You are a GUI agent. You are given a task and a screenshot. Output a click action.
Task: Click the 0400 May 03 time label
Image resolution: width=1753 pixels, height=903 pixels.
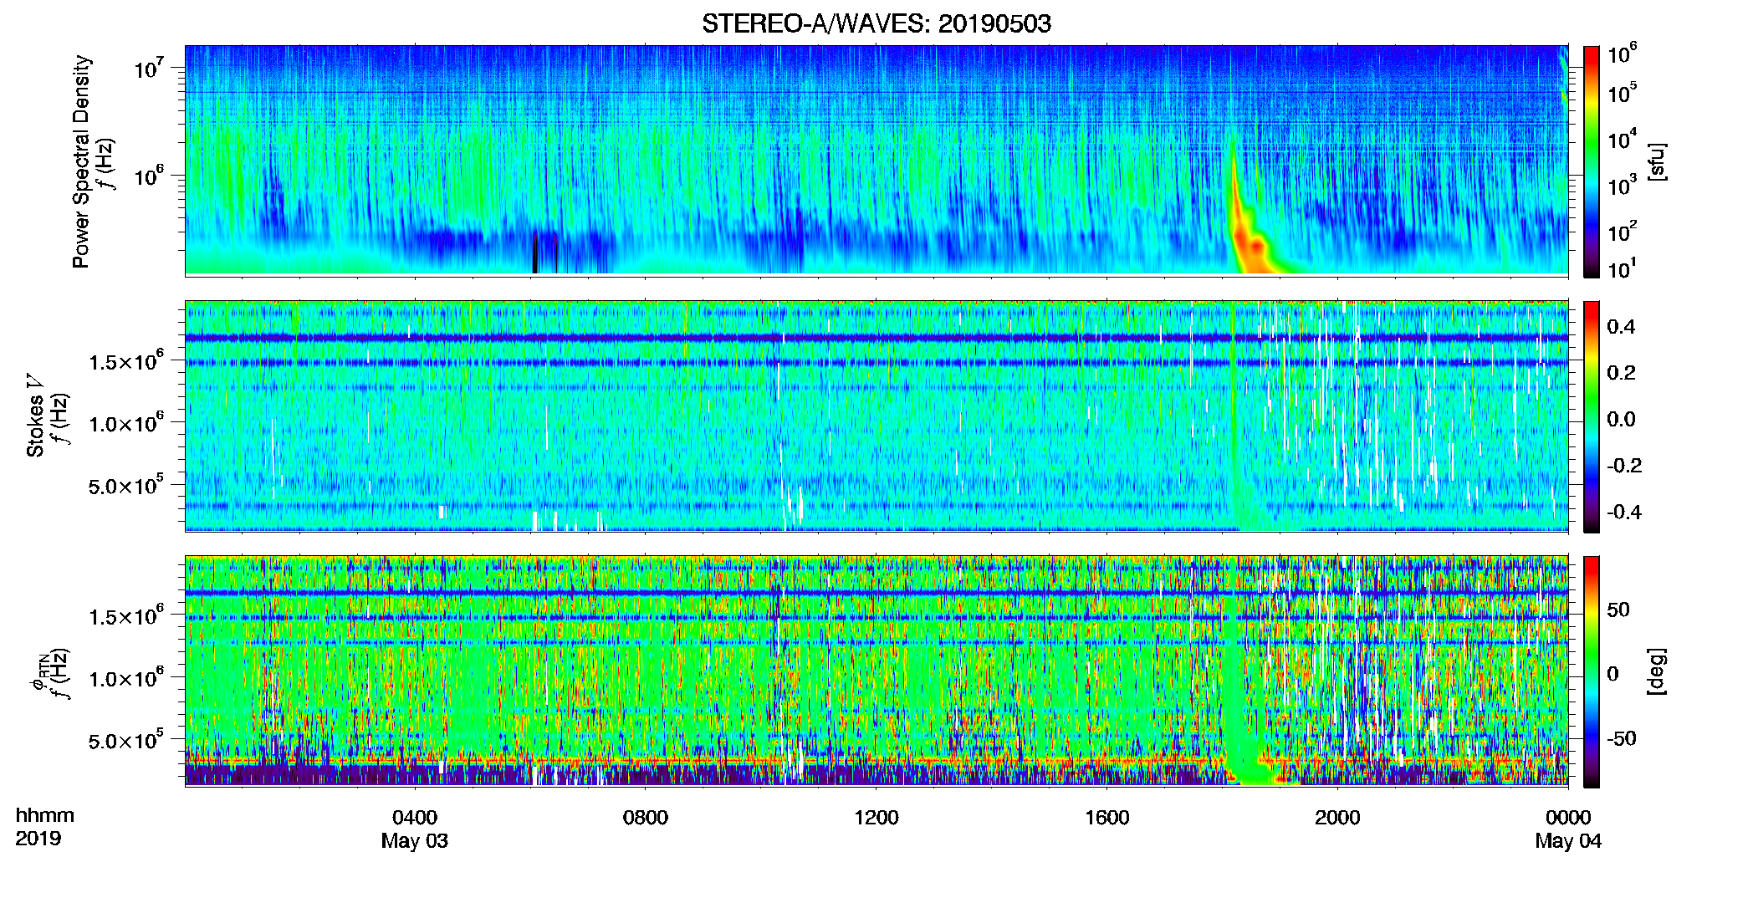click(415, 829)
